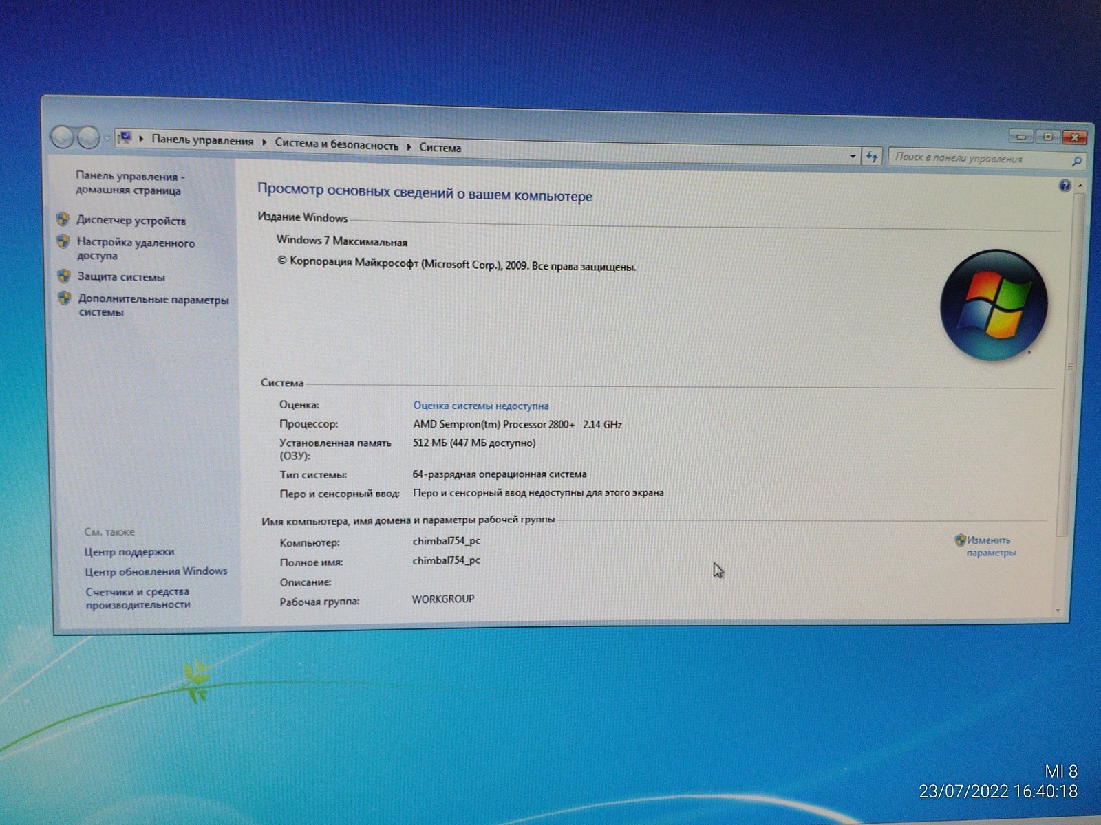Click the magnifier search icon
Viewport: 1101px width, 825px height.
click(x=1077, y=161)
